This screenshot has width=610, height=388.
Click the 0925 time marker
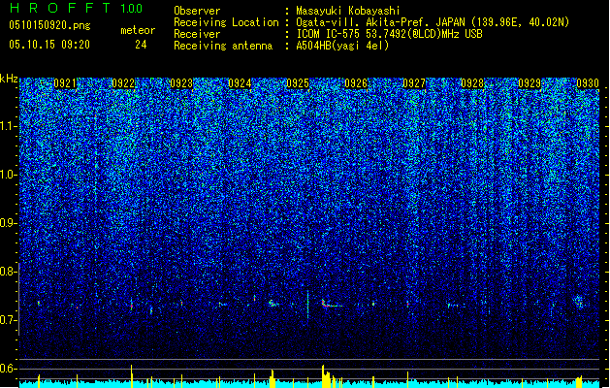[x=298, y=83]
